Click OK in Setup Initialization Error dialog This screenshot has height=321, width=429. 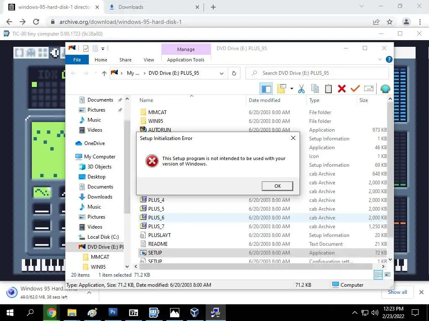pos(277,186)
